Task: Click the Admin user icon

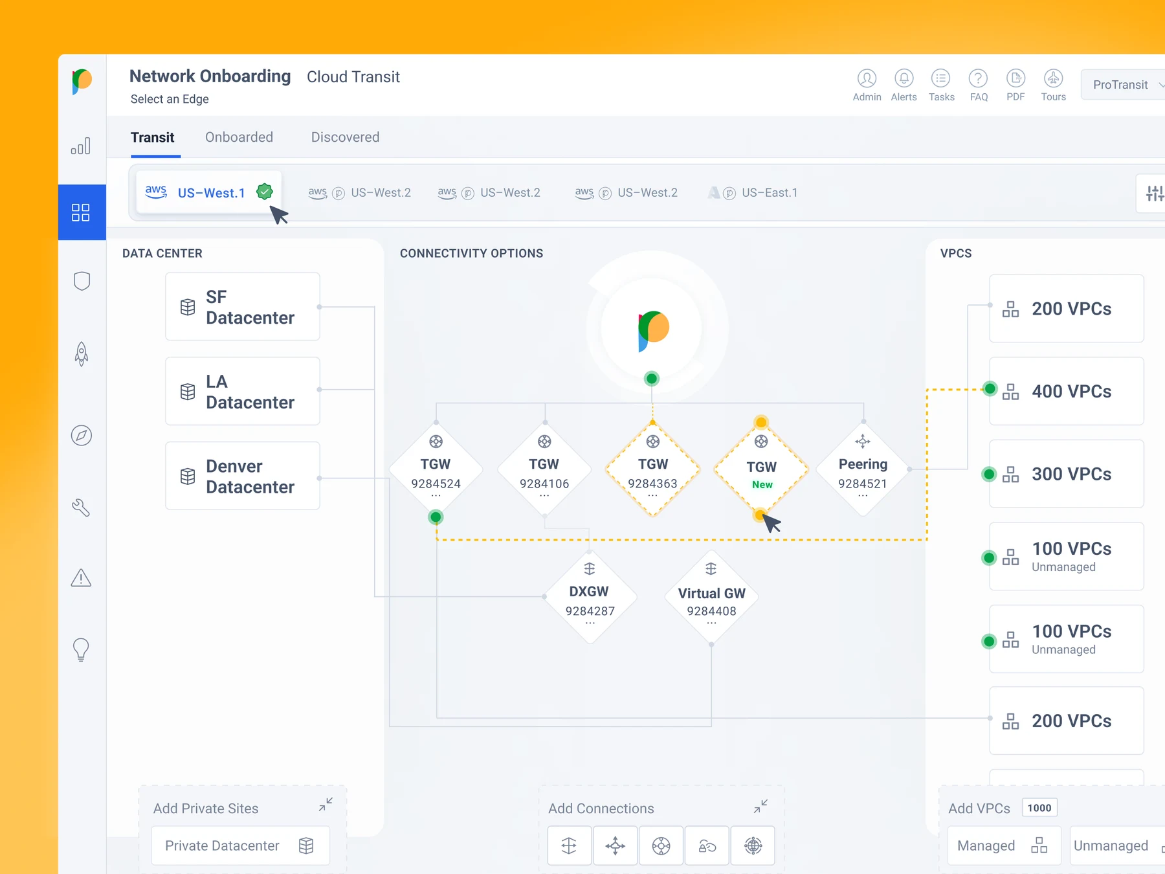Action: (867, 78)
